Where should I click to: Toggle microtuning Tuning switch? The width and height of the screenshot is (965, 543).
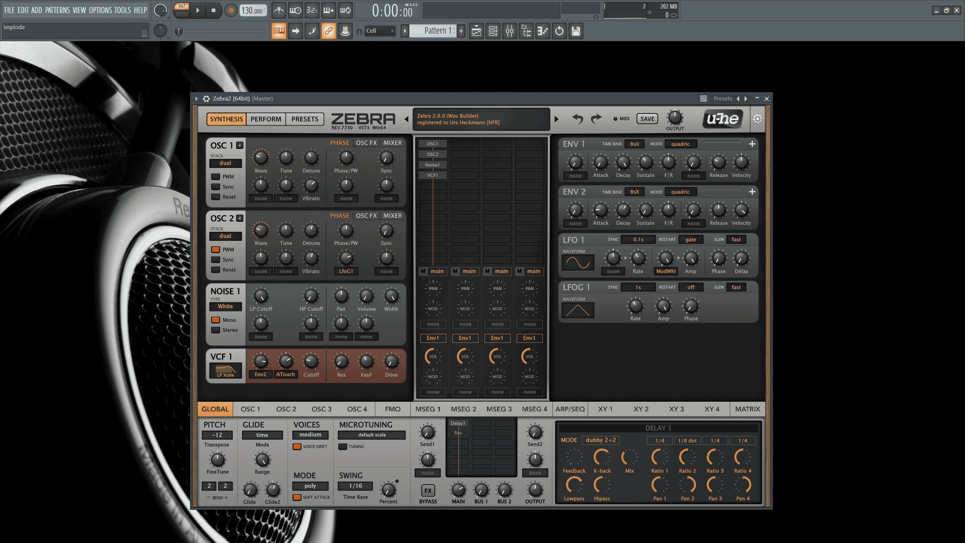(x=343, y=446)
